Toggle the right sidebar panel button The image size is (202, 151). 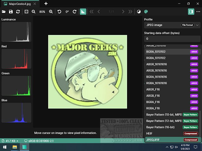[x=191, y=11]
